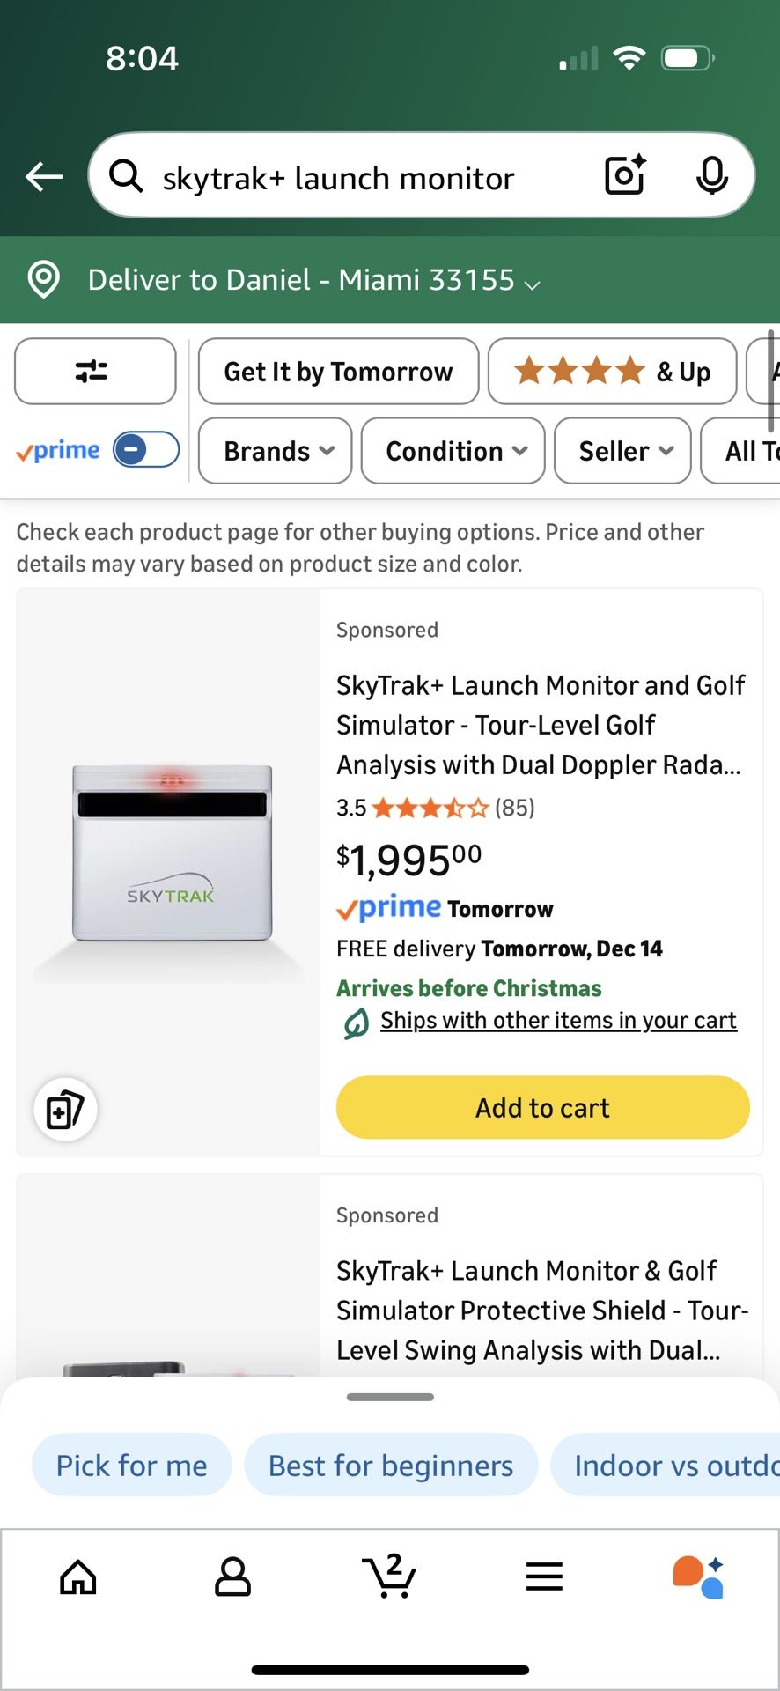
Task: Tap the back arrow icon
Action: [x=44, y=176]
